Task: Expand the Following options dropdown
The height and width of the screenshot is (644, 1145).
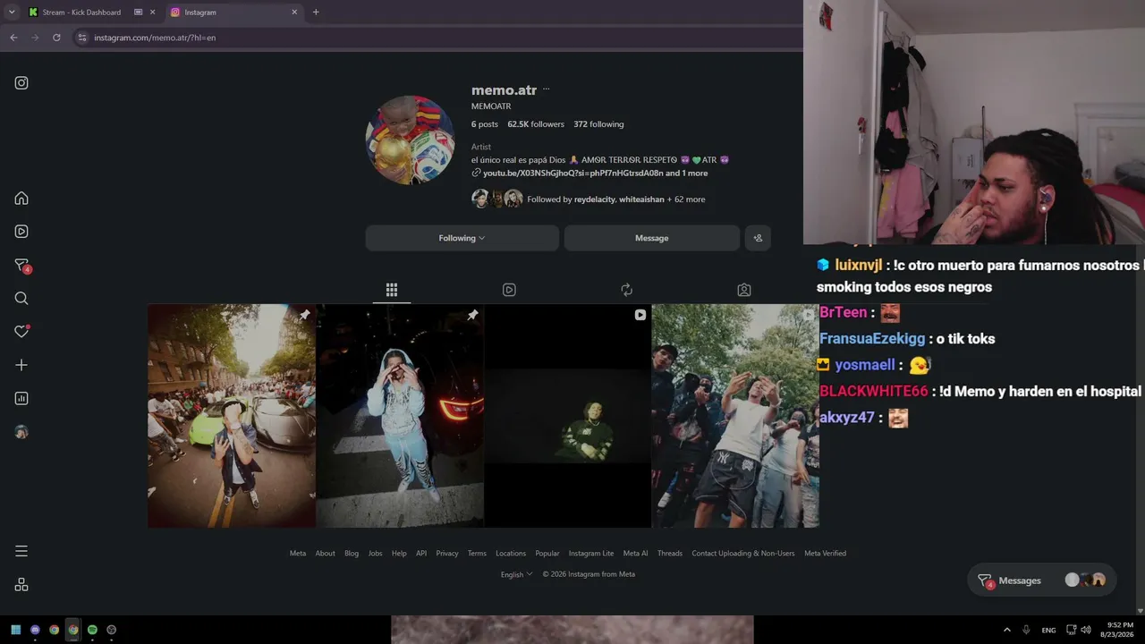Action: point(462,238)
